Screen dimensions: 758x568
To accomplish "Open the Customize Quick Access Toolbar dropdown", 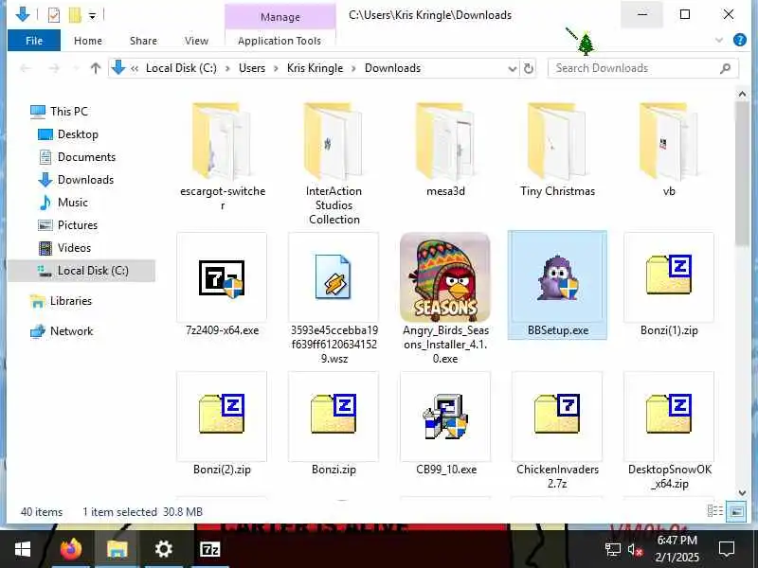I will (92, 16).
